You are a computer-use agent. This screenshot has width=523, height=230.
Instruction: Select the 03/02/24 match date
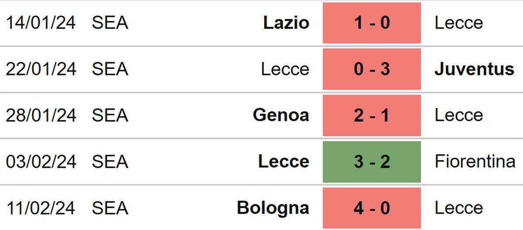(41, 162)
